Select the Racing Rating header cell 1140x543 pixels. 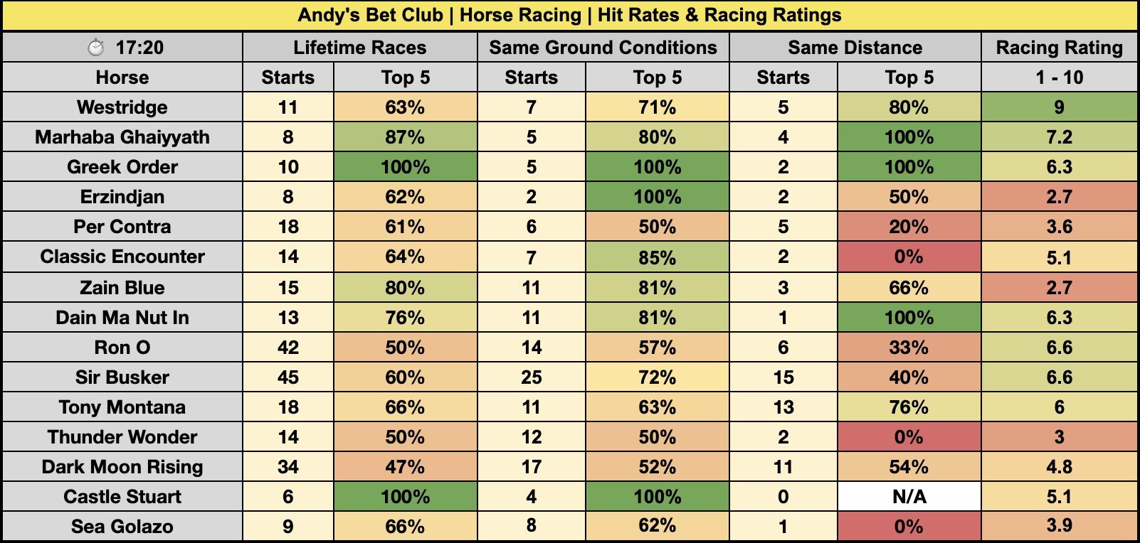point(1059,48)
